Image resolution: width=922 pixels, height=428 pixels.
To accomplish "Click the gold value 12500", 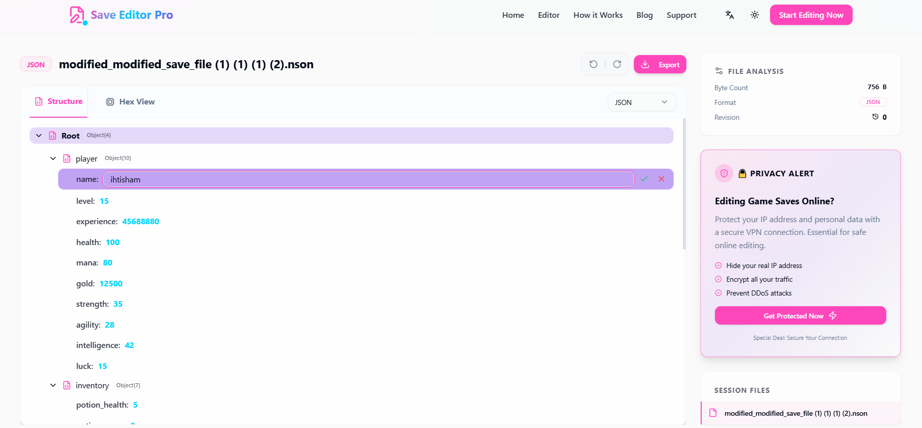I will (x=111, y=283).
